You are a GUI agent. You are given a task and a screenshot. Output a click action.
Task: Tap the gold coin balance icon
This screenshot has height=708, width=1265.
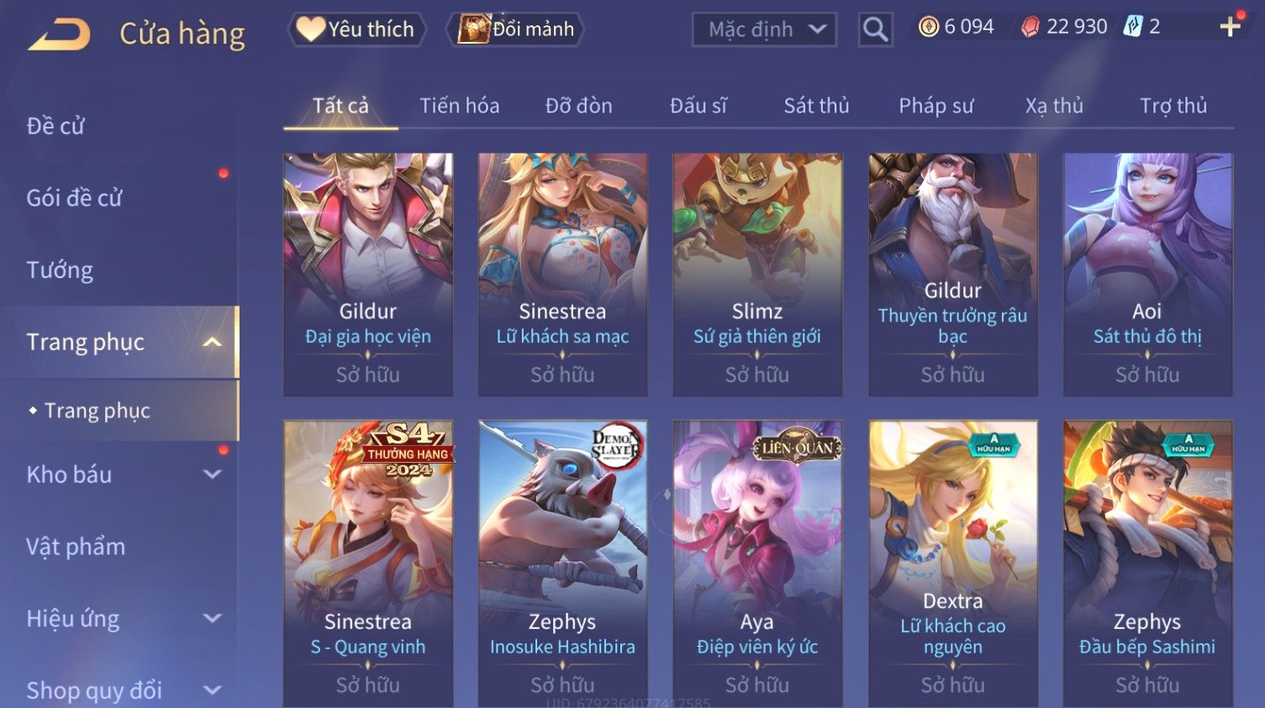click(x=928, y=27)
